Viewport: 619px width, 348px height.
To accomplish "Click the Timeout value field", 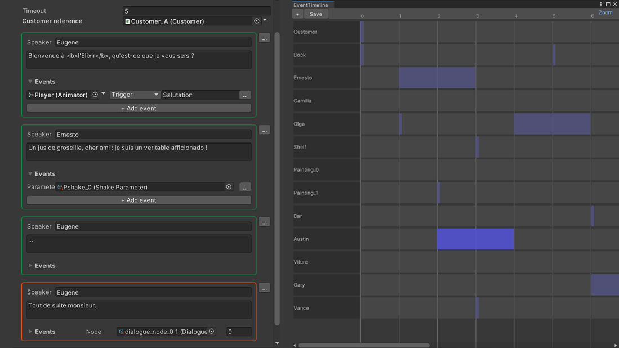I will pyautogui.click(x=197, y=11).
